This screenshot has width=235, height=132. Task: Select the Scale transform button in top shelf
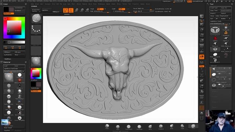point(82,10)
